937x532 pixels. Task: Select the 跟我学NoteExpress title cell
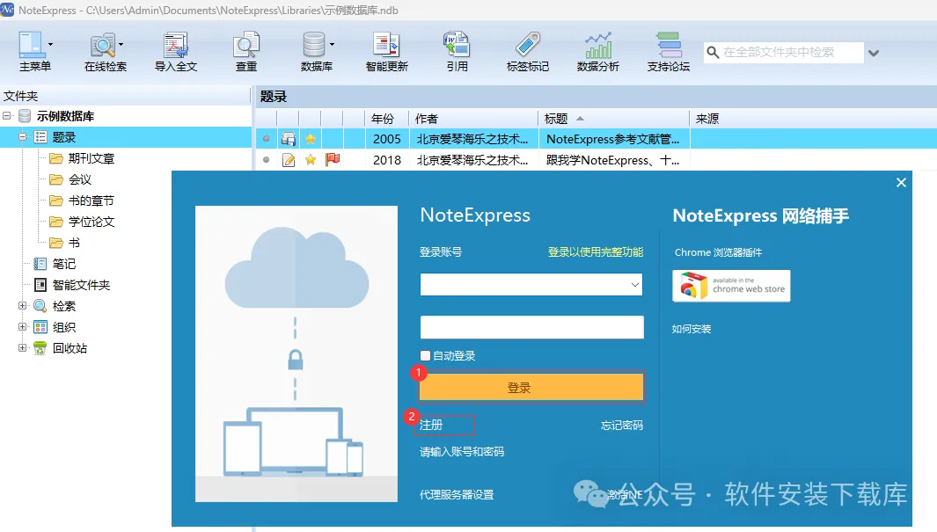point(614,160)
